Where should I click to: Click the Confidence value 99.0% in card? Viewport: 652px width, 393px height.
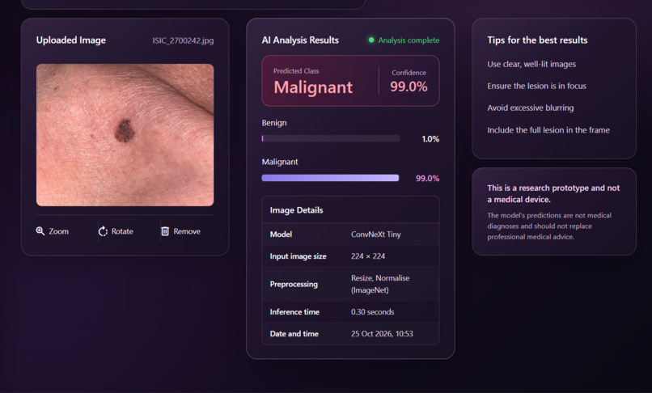(x=409, y=87)
